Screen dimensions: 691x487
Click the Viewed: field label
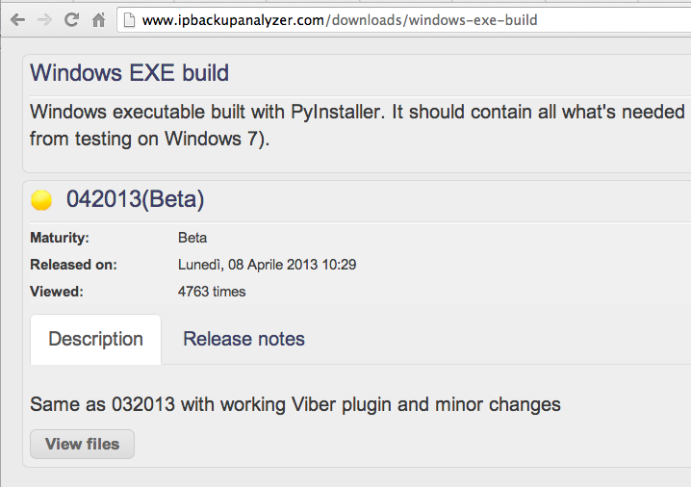pos(57,292)
